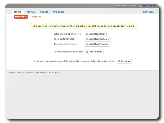
Task: Click the Hello user email text in the header
Action: click(129, 5)
